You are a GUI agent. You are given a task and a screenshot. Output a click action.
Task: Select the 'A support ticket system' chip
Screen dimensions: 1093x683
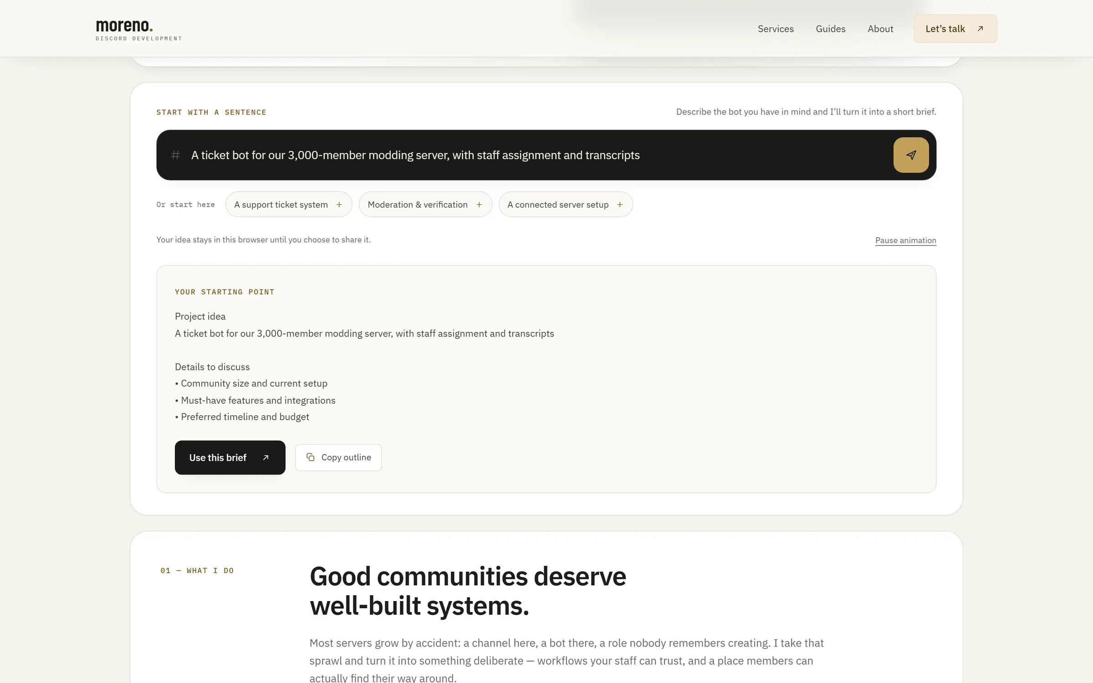(288, 204)
